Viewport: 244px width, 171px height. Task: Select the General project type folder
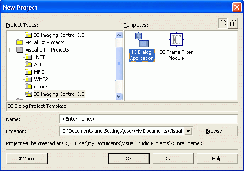[38, 87]
